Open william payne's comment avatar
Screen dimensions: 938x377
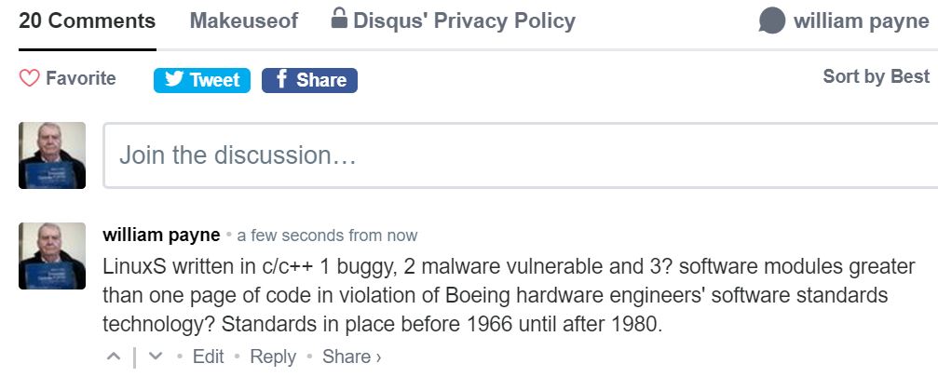[52, 256]
